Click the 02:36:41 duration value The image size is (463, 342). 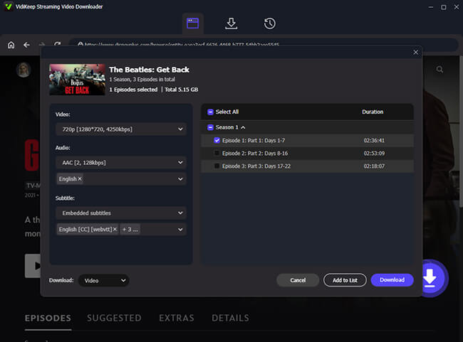374,140
